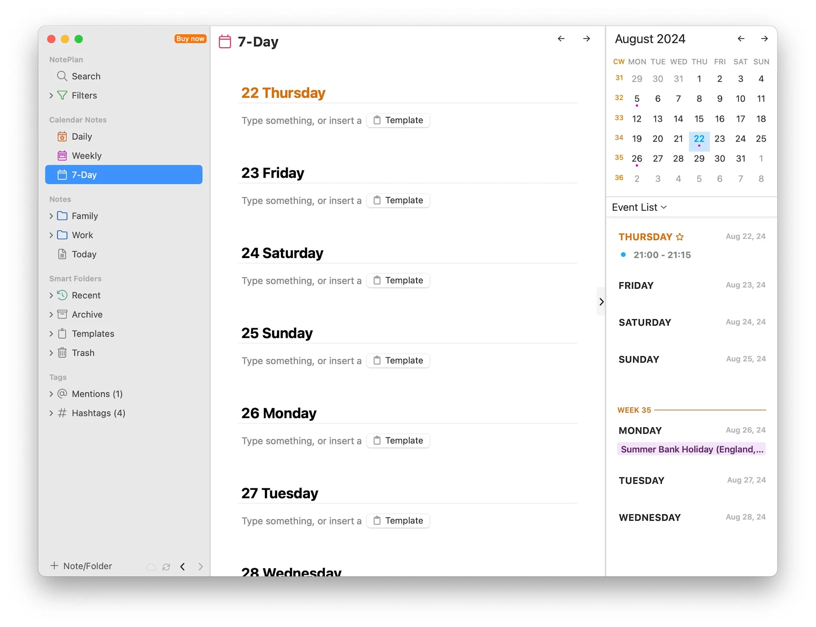Click the star next to THURSDAY in Event List
816x627 pixels.
[x=680, y=237]
